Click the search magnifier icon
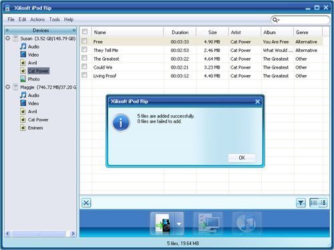The image size is (334, 250). point(275,20)
